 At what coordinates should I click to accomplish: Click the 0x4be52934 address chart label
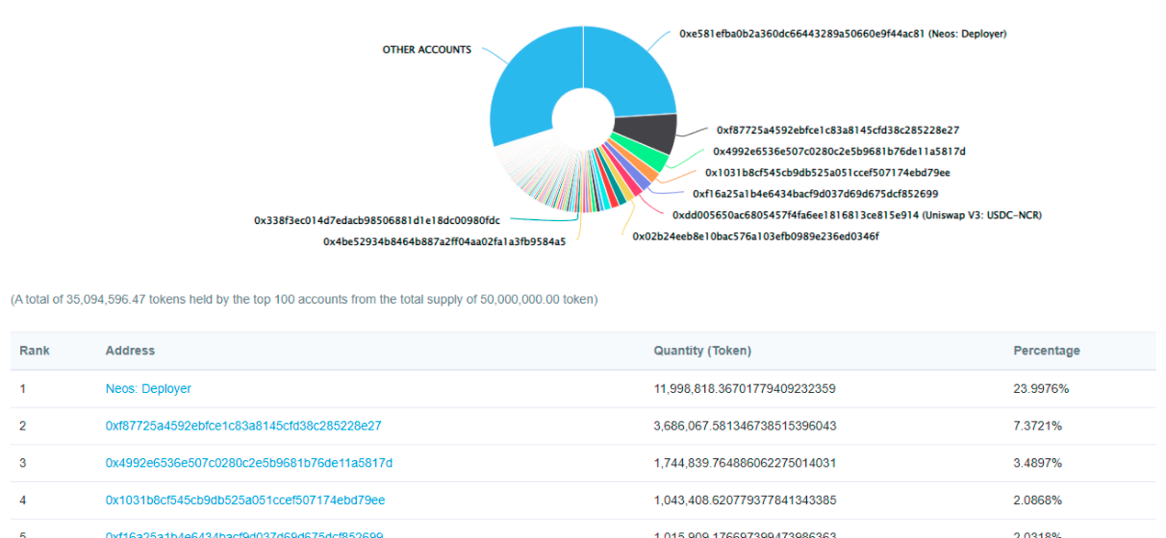point(444,242)
